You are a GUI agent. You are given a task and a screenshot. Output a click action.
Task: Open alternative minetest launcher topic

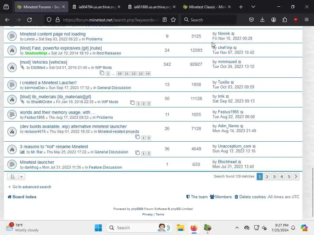(x=73, y=126)
